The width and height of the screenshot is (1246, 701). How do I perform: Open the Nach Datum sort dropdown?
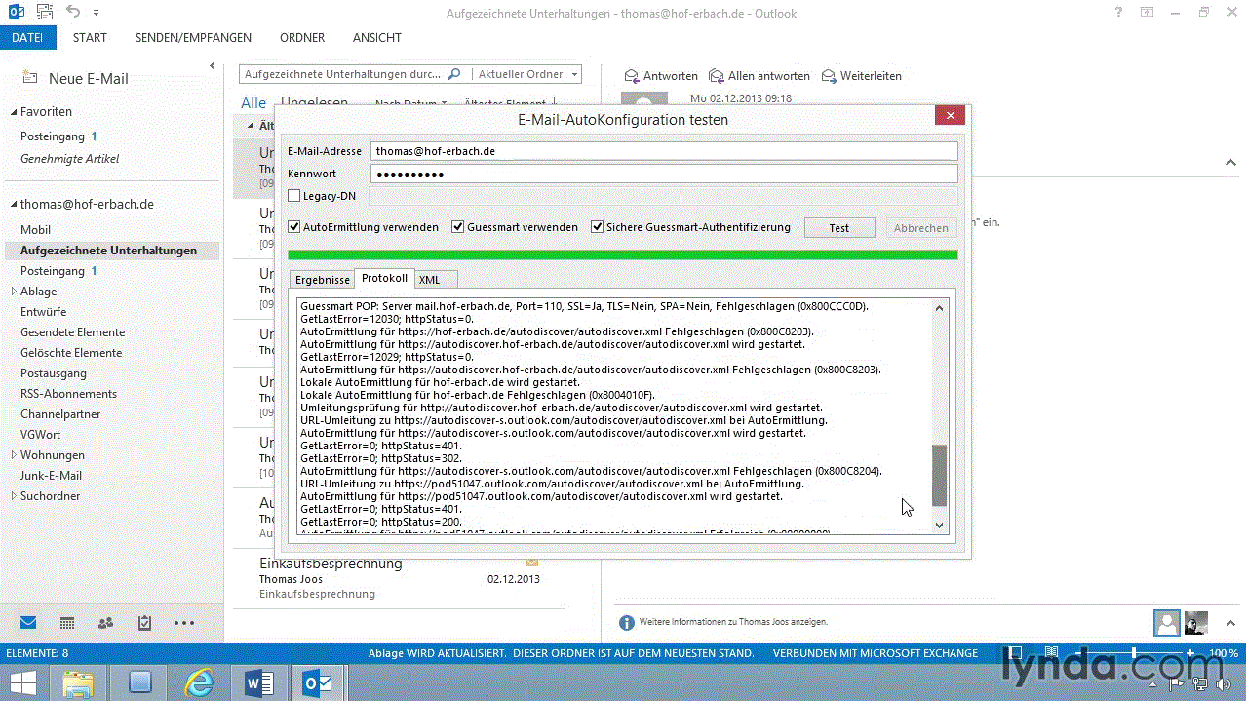click(x=410, y=103)
